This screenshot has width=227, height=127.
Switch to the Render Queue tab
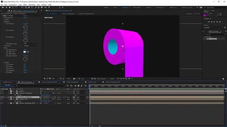click(x=7, y=82)
